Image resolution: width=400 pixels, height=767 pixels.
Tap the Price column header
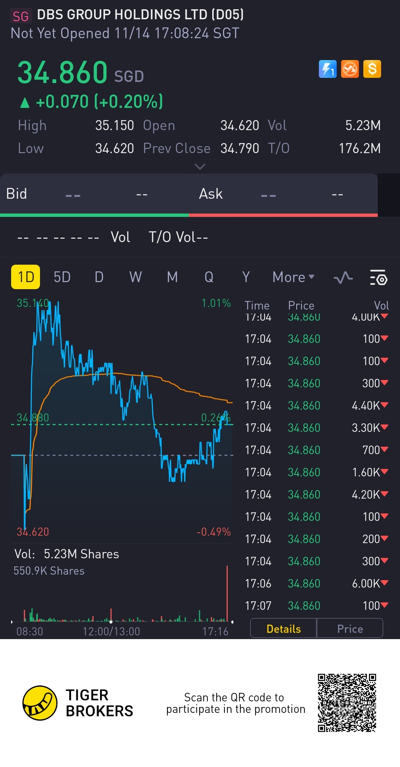click(x=301, y=305)
